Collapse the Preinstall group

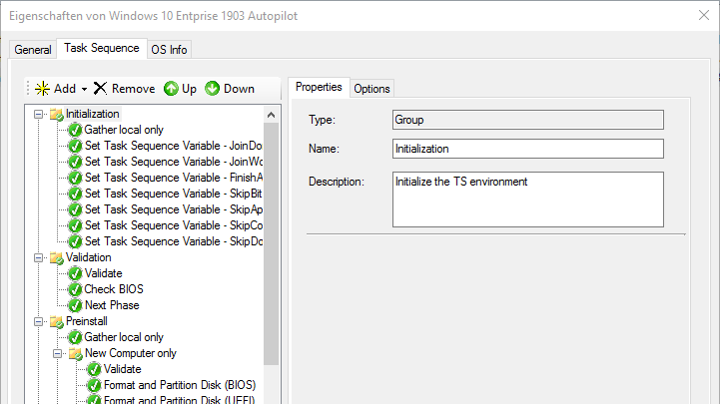(x=39, y=321)
